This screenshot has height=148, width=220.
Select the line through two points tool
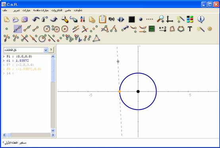tap(18, 29)
